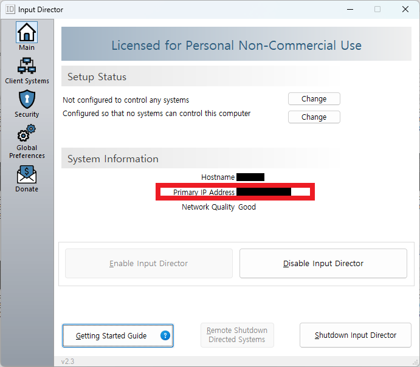Click the 'Hostname' label
The width and height of the screenshot is (420, 367).
tap(218, 177)
